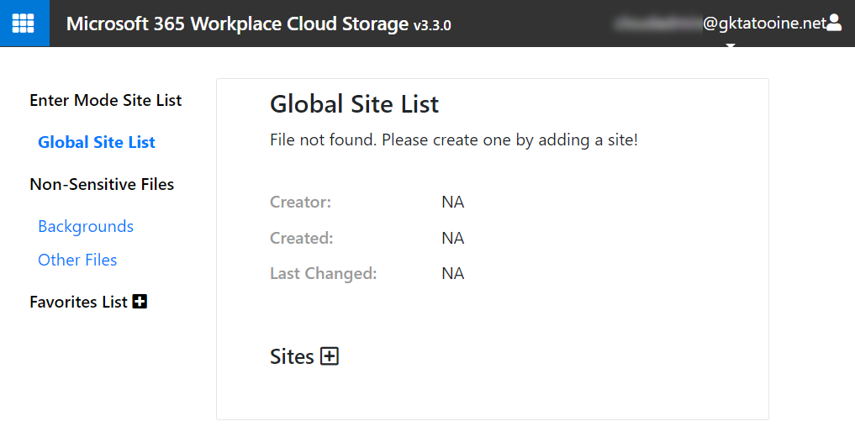
Task: Add a favorite with the Favorites List plus icon
Action: coord(140,302)
